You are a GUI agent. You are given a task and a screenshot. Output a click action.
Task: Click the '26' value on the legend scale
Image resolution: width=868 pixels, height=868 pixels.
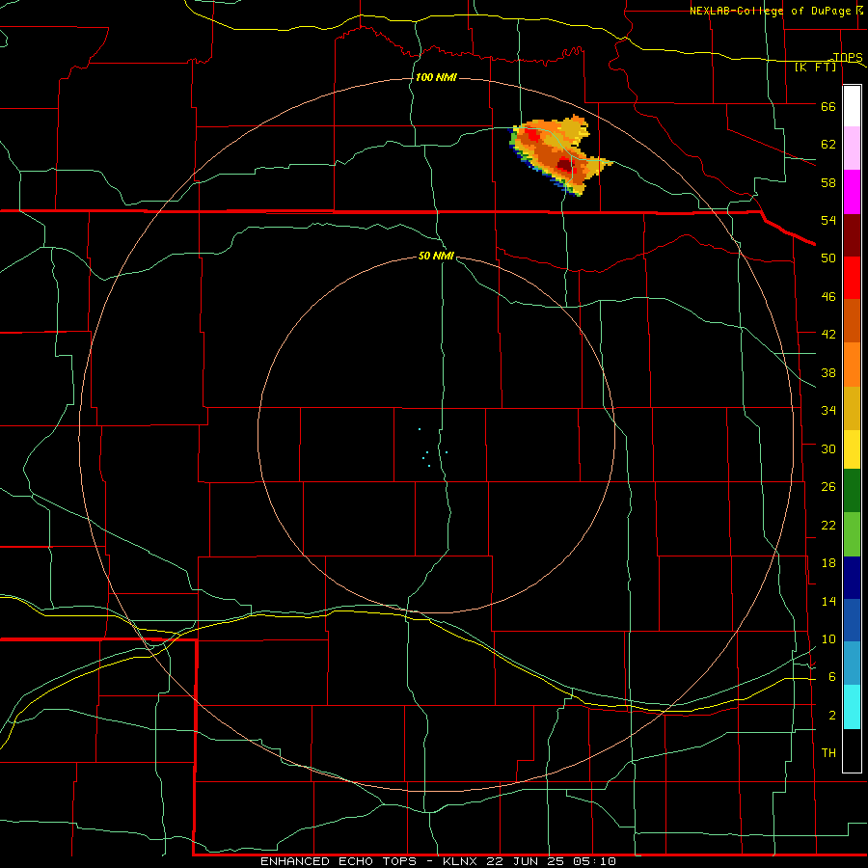point(828,487)
